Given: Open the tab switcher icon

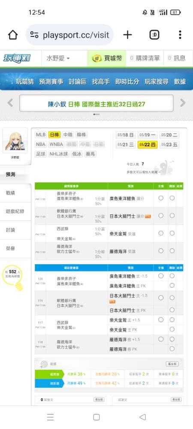Looking at the screenshot, I should (x=154, y=35).
